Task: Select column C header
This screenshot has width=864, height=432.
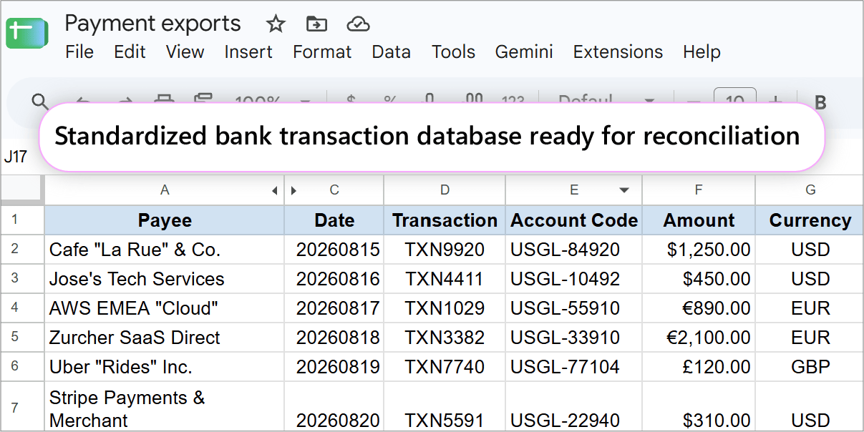Action: 334,190
